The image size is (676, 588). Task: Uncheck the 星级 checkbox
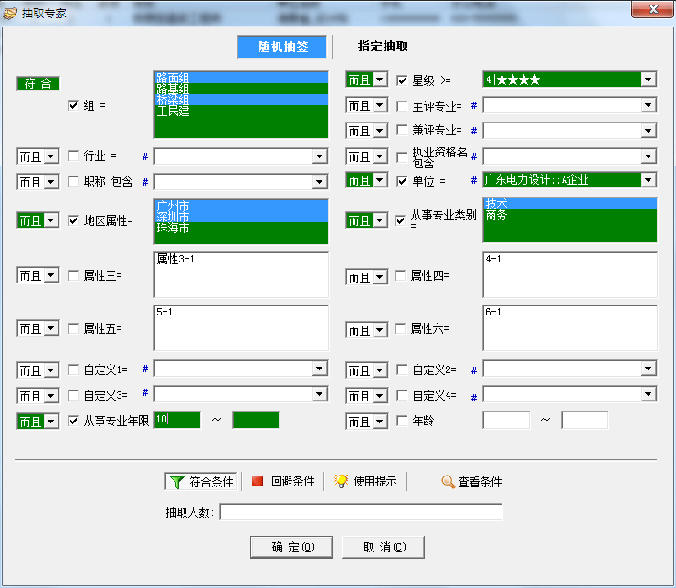point(403,80)
